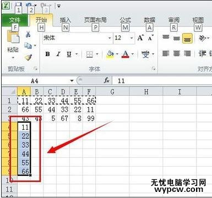212x198 pixels.
Task: Increase font size with large A
Action: (x=140, y=38)
